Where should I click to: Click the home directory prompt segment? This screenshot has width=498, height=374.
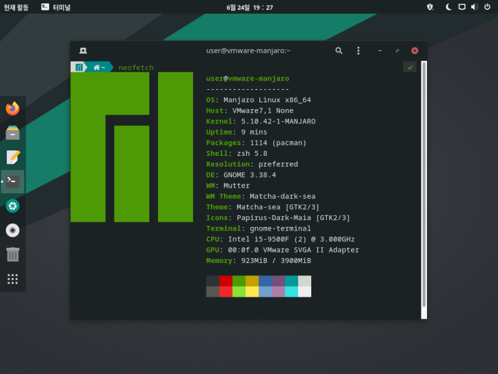(99, 67)
